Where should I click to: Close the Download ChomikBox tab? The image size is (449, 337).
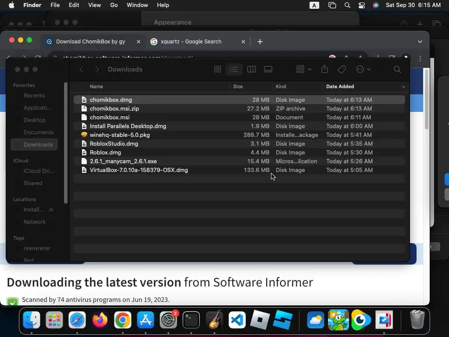click(x=139, y=42)
